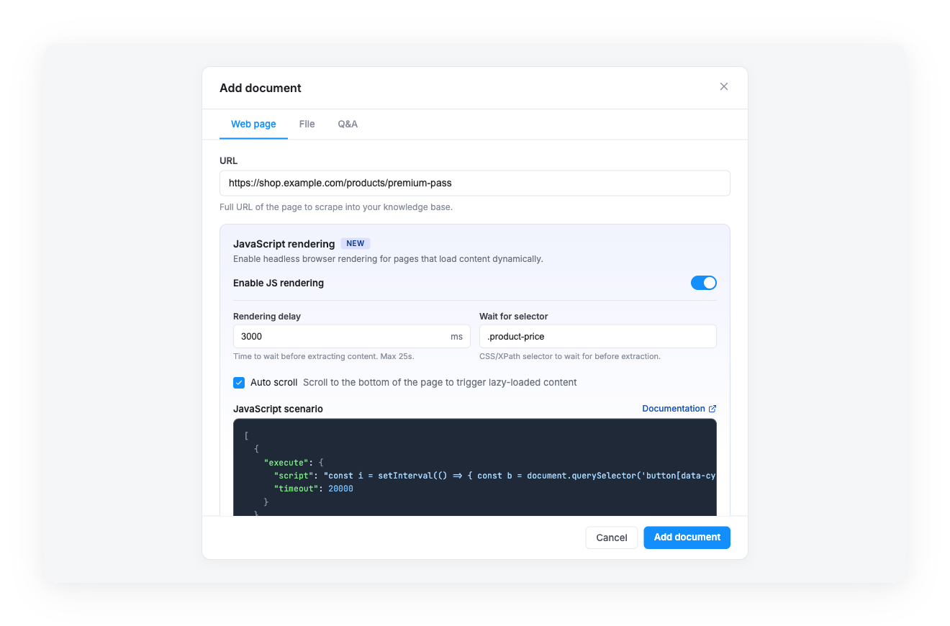The height and width of the screenshot is (626, 950).
Task: Switch to the File tab
Action: tap(307, 124)
